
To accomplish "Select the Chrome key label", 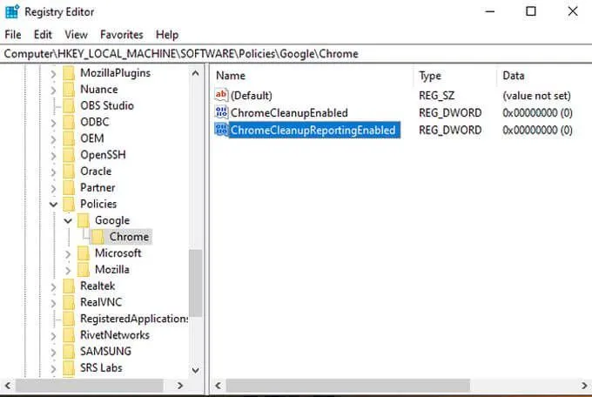I will [129, 237].
